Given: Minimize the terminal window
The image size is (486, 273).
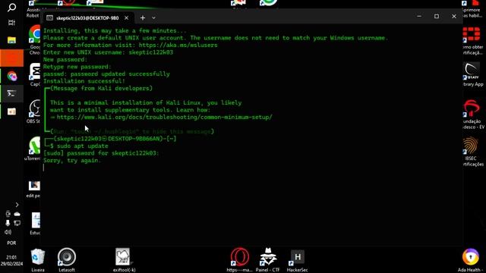Looking at the screenshot, I should pyautogui.click(x=419, y=17).
